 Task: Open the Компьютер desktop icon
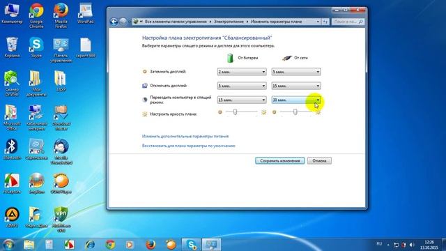(12, 14)
